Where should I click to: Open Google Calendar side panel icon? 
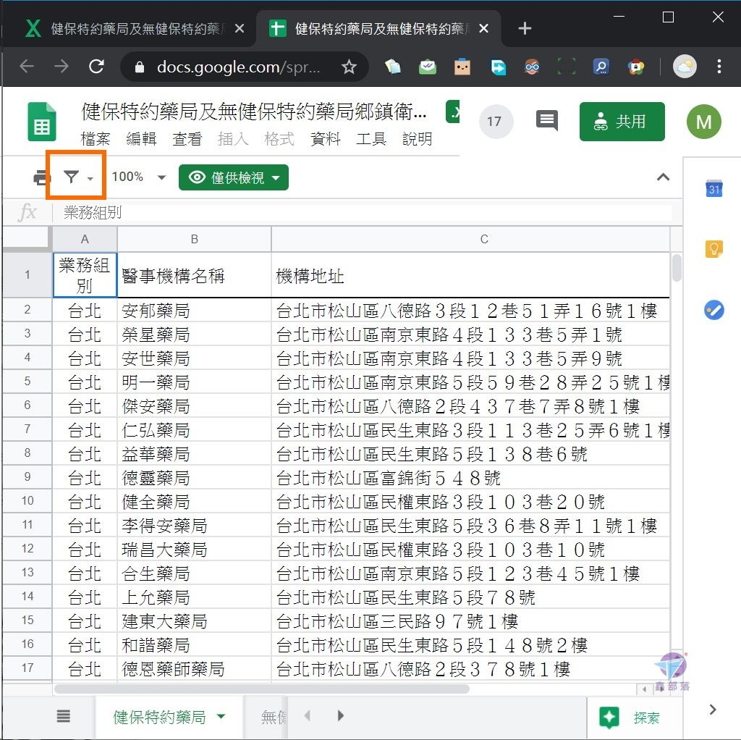tap(714, 188)
